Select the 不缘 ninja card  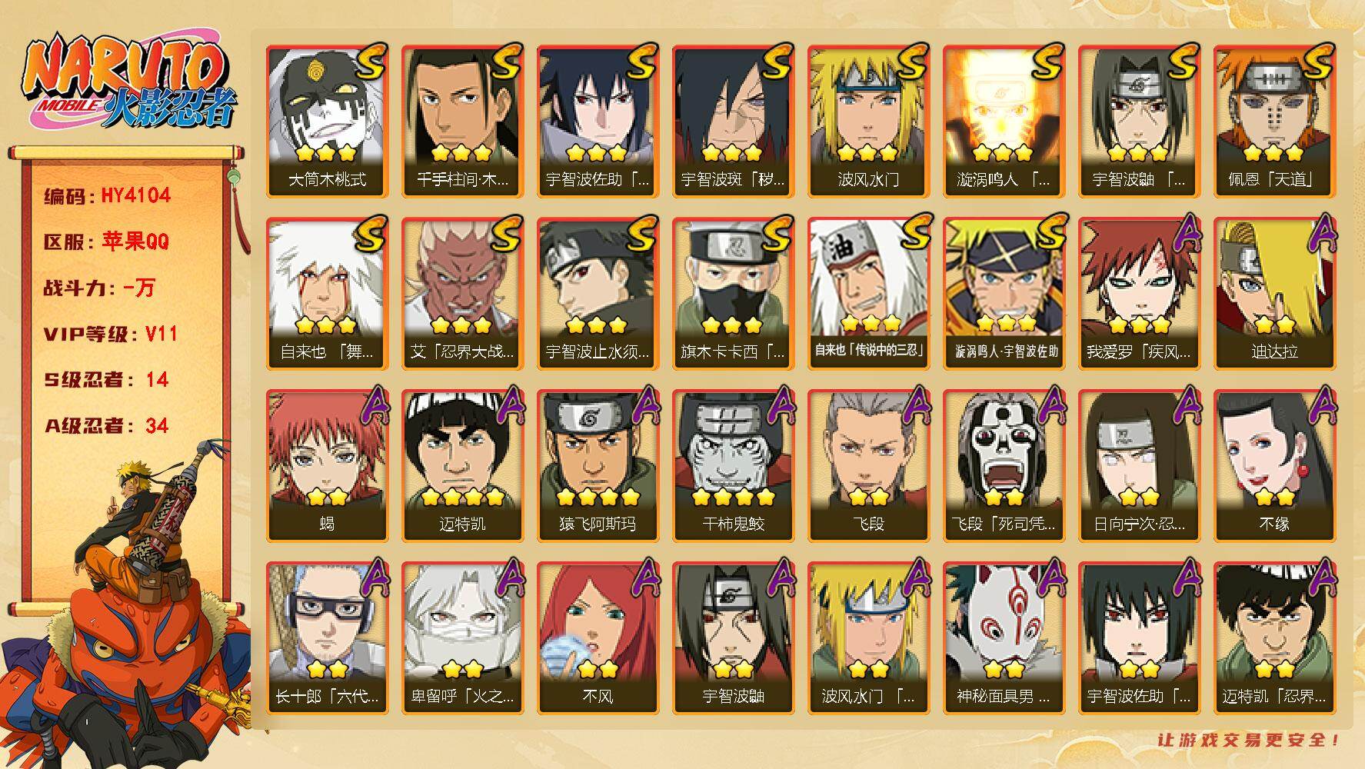tap(1275, 466)
